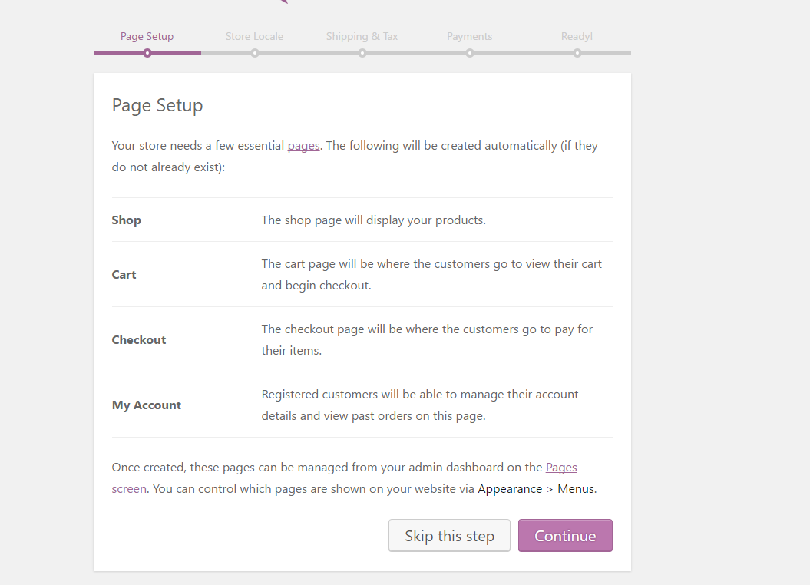Click the Payments step circle marker
Image resolution: width=810 pixels, height=585 pixels.
point(470,53)
